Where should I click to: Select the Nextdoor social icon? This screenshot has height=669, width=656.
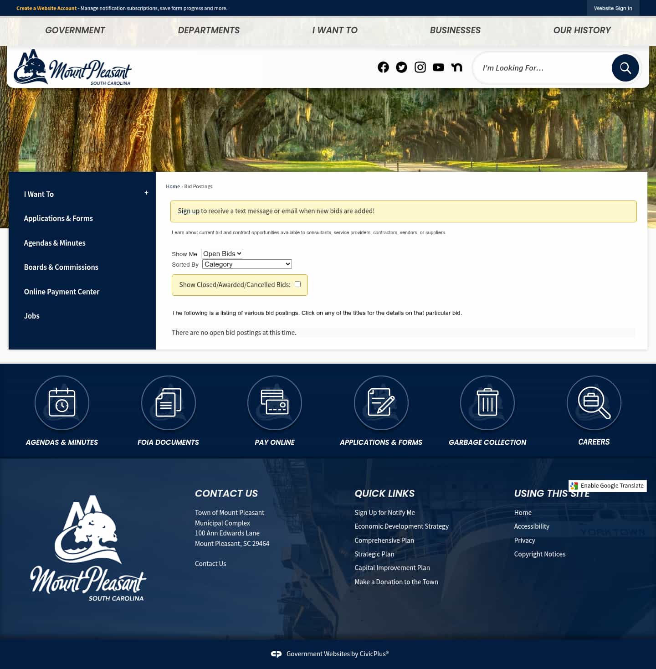point(456,67)
